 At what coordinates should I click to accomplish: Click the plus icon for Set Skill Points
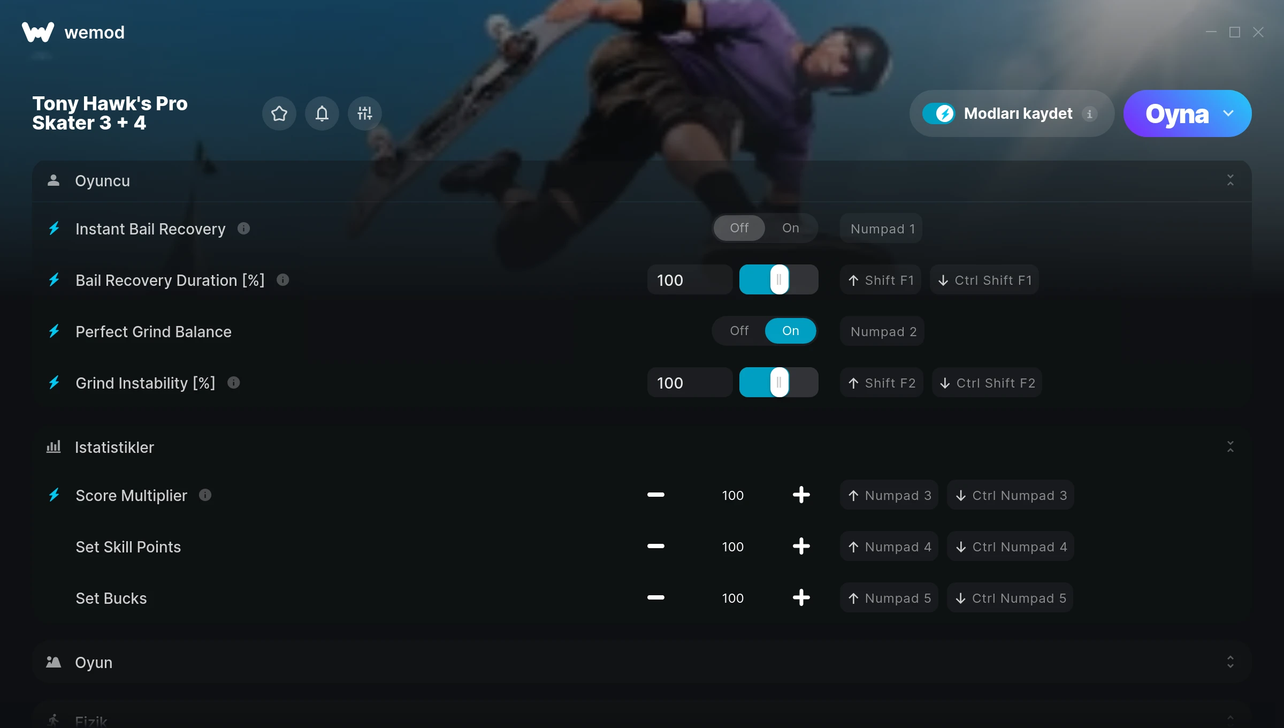point(801,547)
